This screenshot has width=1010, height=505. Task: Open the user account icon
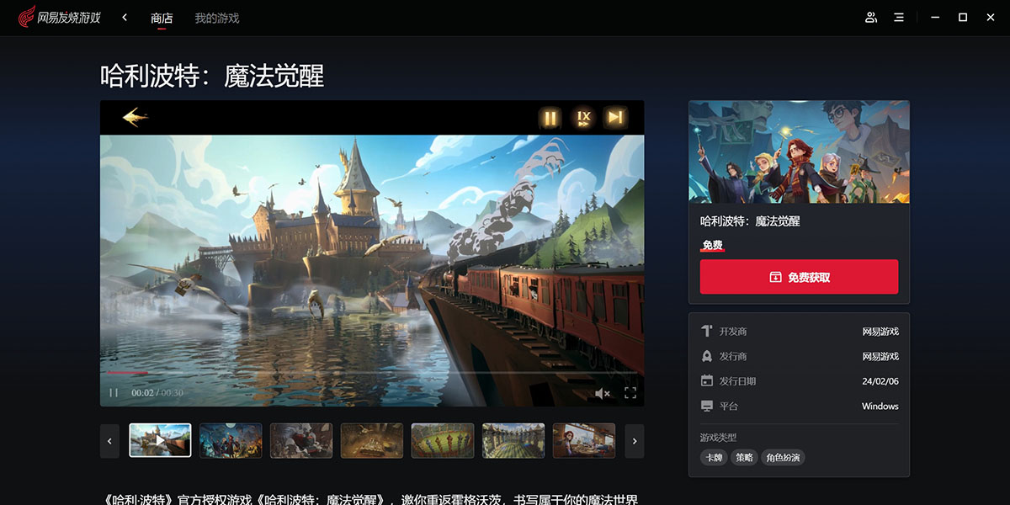871,17
